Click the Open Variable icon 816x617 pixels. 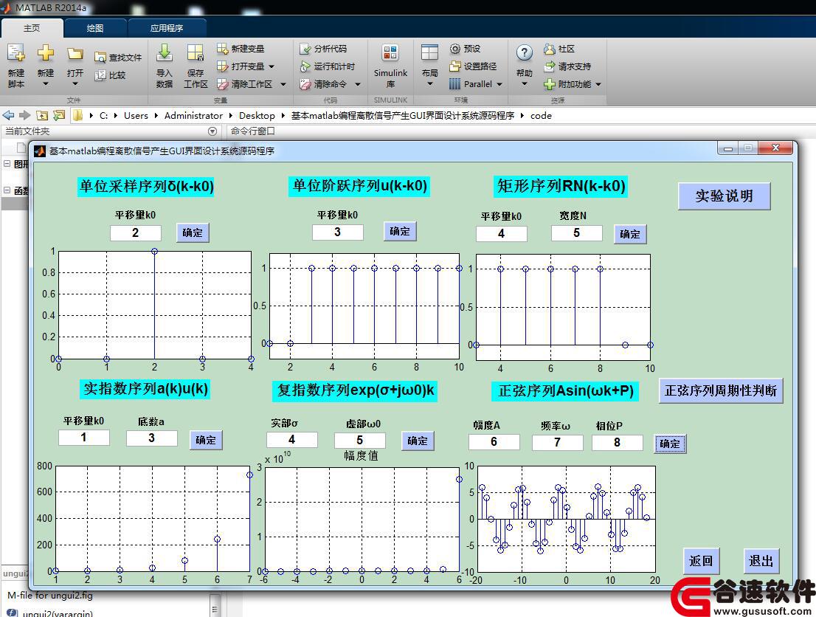coord(222,66)
